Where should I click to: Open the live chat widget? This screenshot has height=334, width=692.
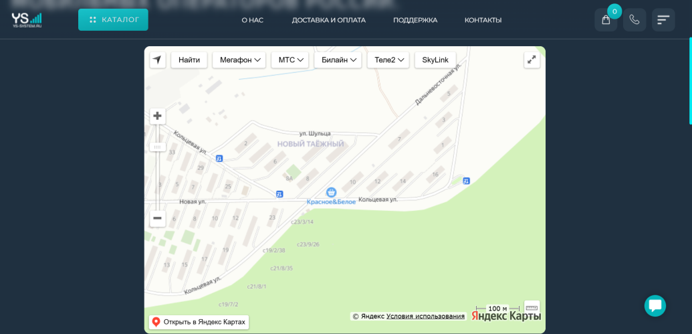pyautogui.click(x=655, y=306)
